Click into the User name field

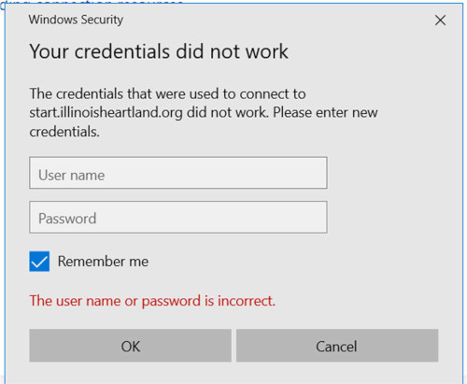(178, 173)
